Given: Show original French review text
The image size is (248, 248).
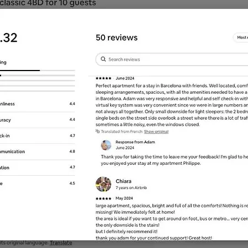Looking at the screenshot, I should [x=156, y=132].
